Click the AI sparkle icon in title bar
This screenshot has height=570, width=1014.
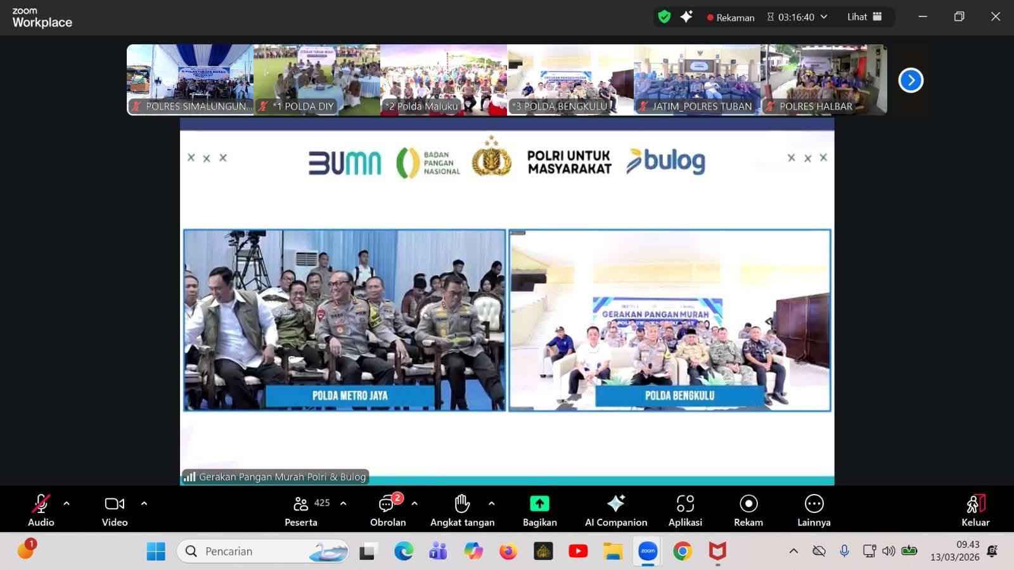(x=686, y=17)
